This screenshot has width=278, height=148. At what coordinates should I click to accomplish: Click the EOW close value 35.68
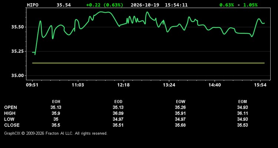point(180,125)
